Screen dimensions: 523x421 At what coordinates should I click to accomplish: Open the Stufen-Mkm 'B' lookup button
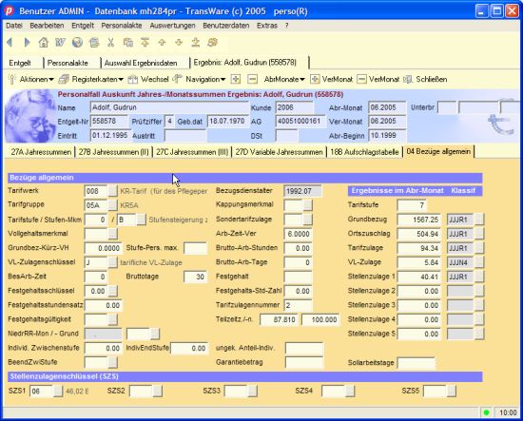click(x=141, y=220)
